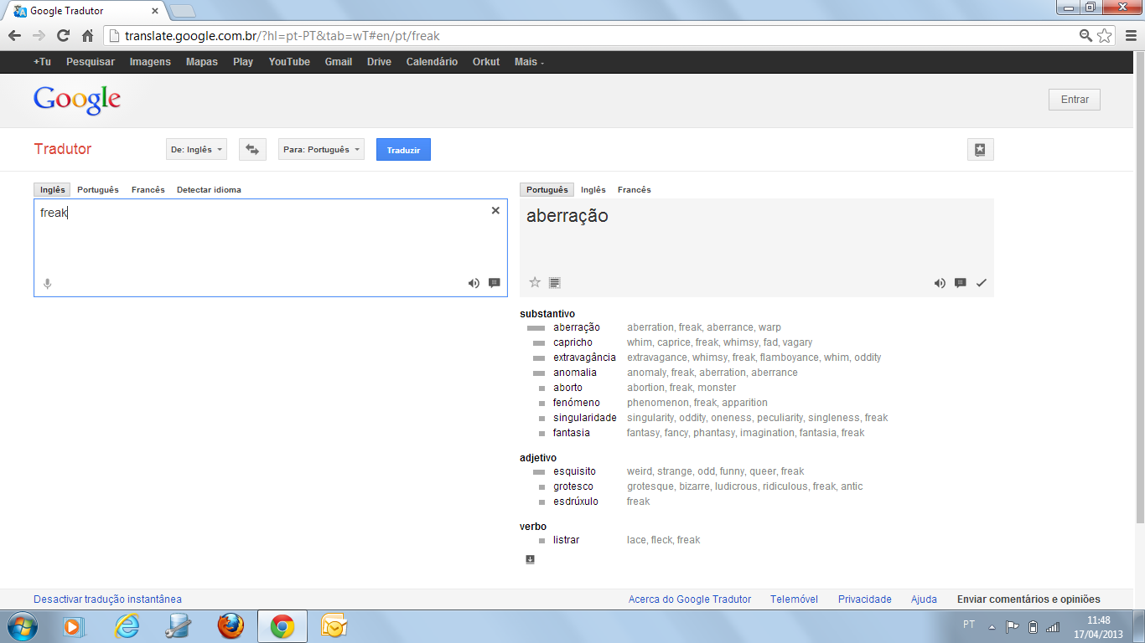
Task: Switch source language to Francês
Action: 148,190
